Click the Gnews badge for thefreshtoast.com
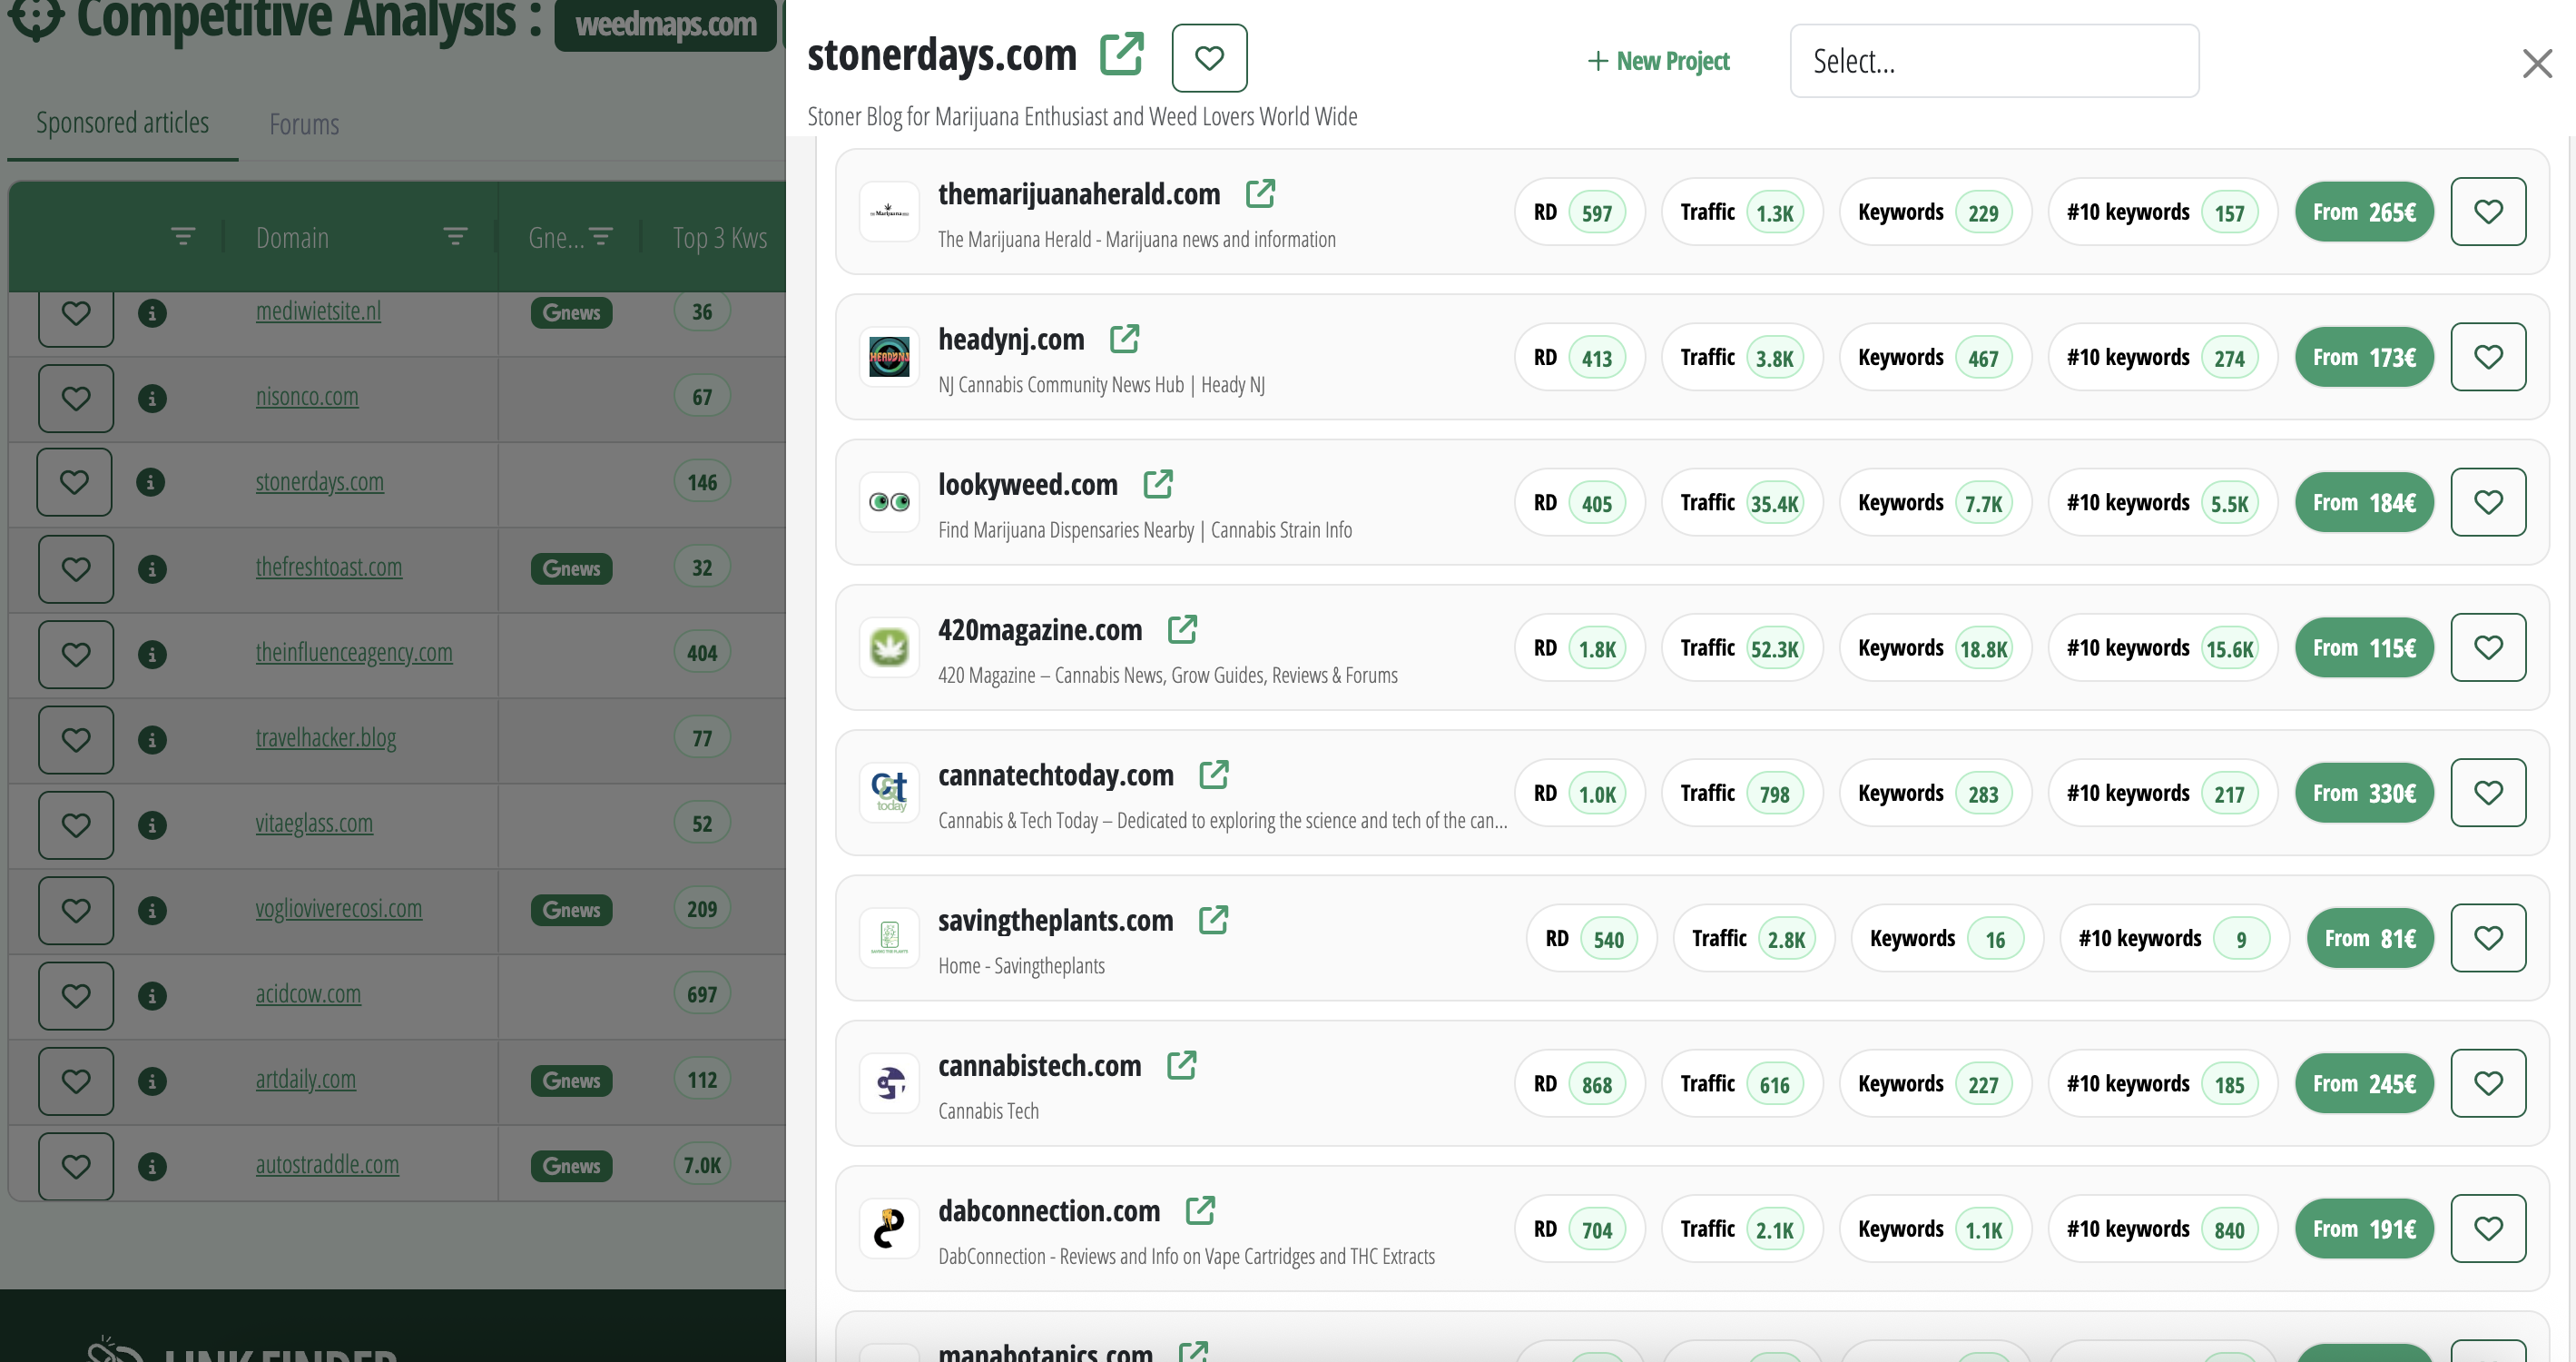 click(x=571, y=569)
